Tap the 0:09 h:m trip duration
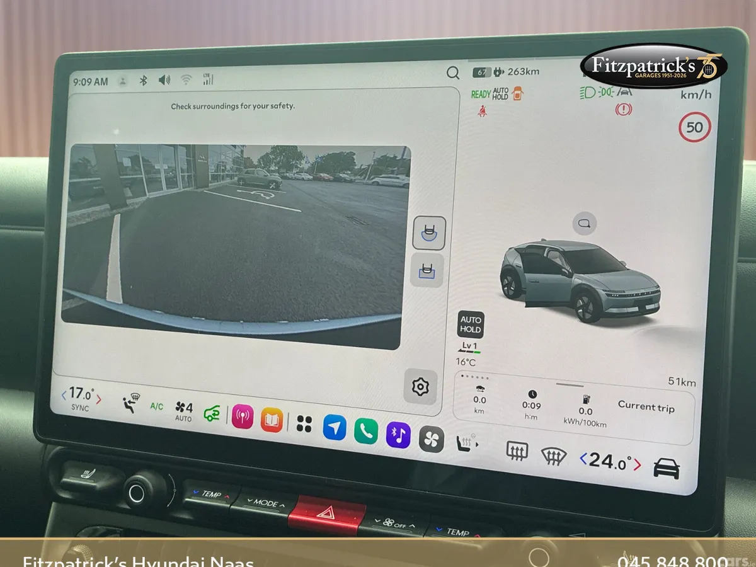The height and width of the screenshot is (567, 756). pyautogui.click(x=531, y=404)
